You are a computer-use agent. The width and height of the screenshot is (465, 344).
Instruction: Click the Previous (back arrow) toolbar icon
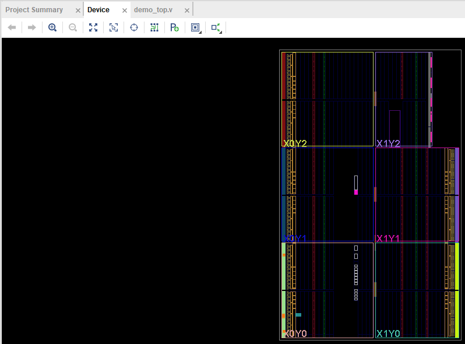click(12, 27)
